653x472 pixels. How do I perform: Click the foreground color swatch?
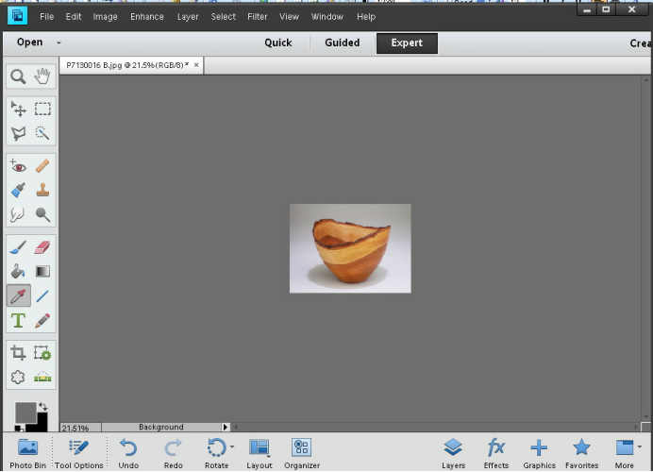pos(25,413)
